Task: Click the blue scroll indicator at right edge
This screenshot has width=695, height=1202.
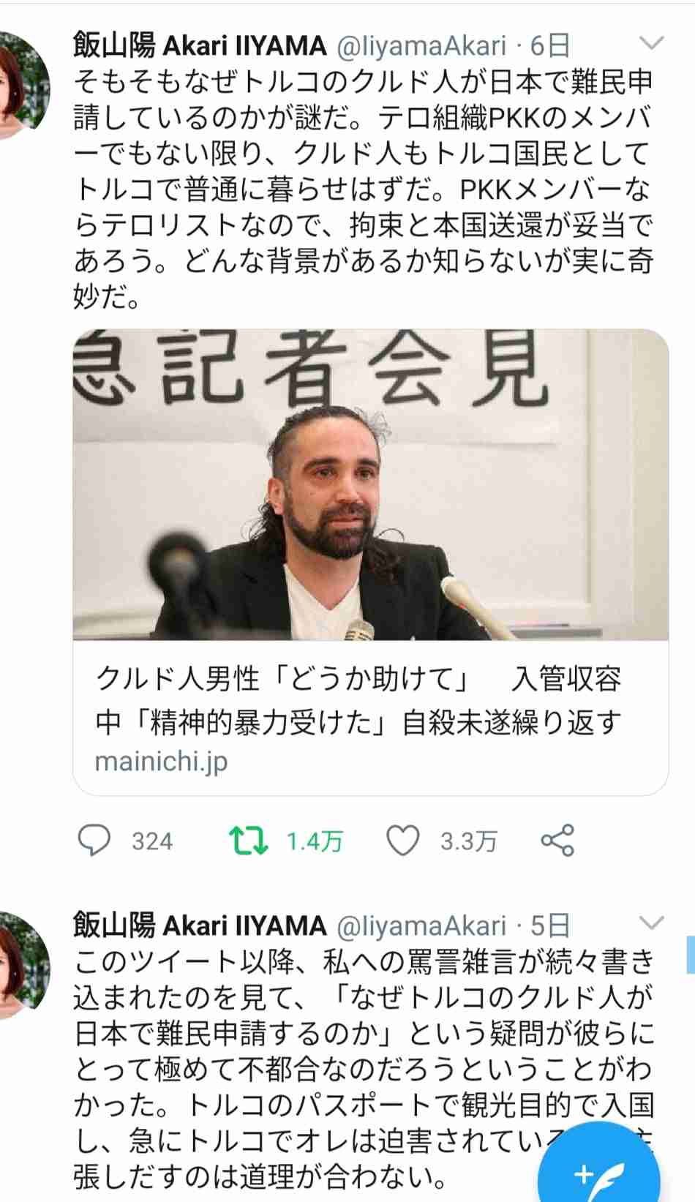Action: (x=691, y=954)
